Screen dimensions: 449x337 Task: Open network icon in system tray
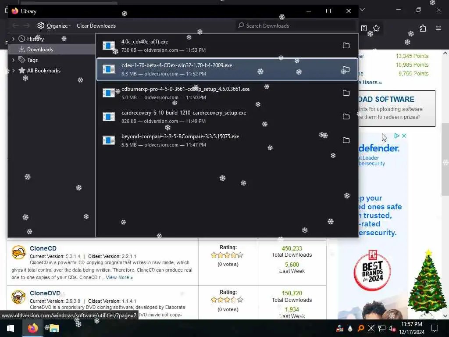point(382,328)
